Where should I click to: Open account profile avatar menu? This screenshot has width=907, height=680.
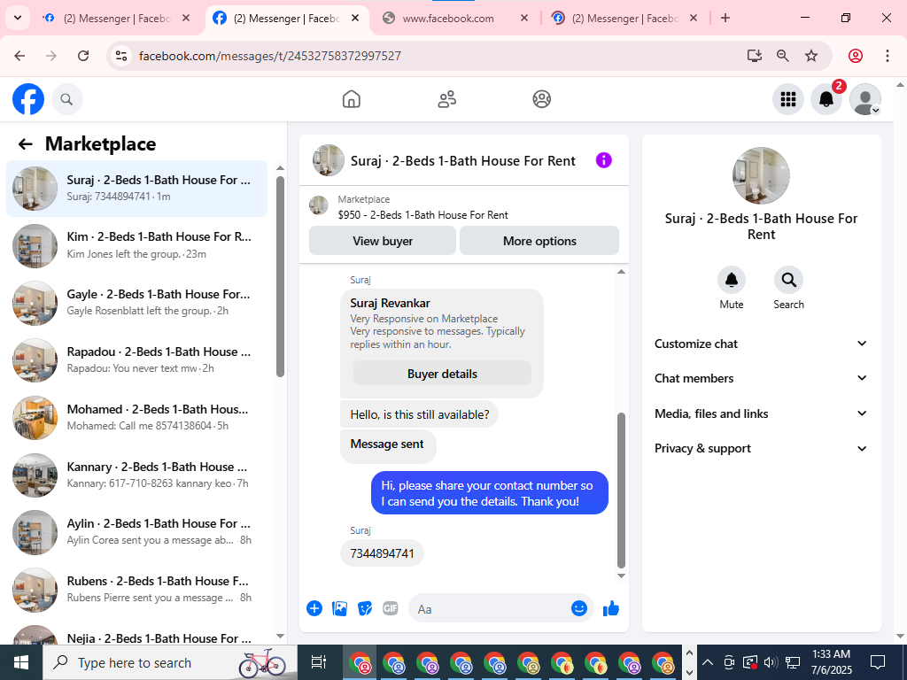pos(864,99)
